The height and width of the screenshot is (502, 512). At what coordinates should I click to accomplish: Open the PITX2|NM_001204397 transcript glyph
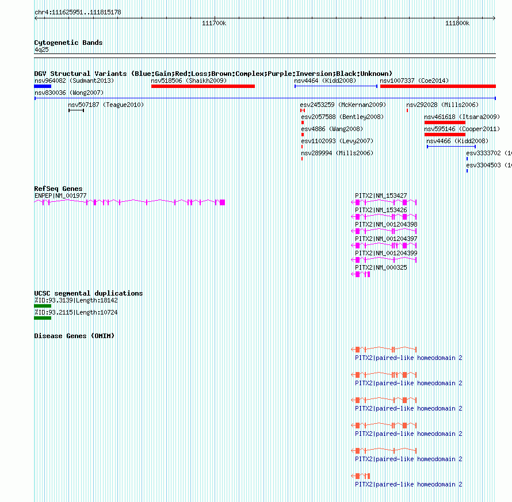tap(384, 246)
